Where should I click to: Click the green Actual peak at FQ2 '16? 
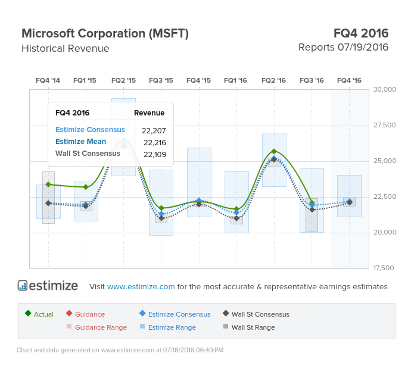pos(274,152)
